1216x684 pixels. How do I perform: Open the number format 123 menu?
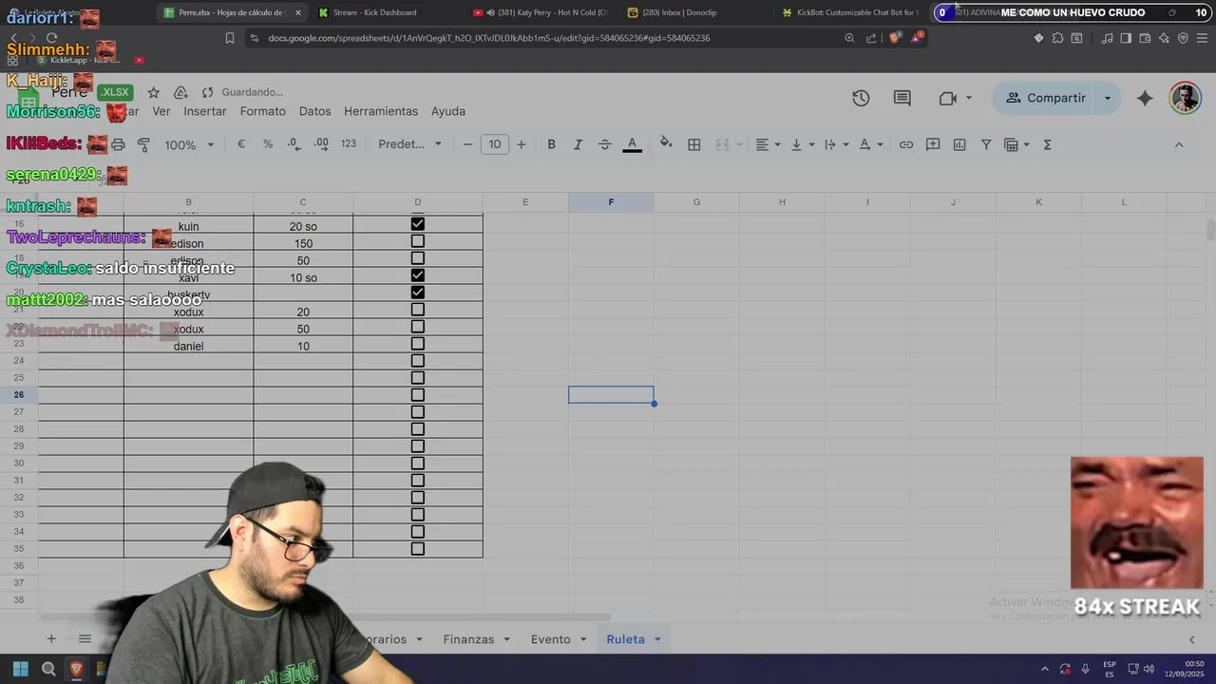pyautogui.click(x=349, y=144)
